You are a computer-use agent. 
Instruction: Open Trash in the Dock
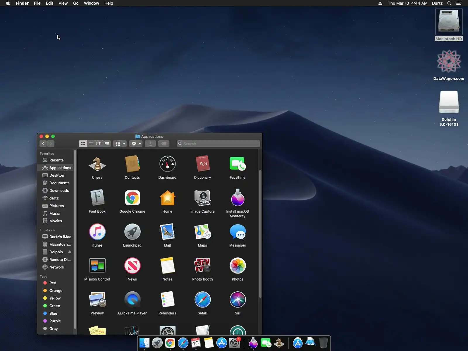pyautogui.click(x=323, y=343)
